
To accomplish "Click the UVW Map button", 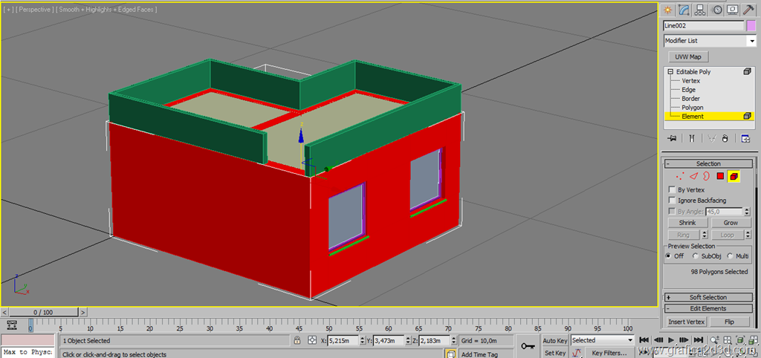I will point(687,56).
